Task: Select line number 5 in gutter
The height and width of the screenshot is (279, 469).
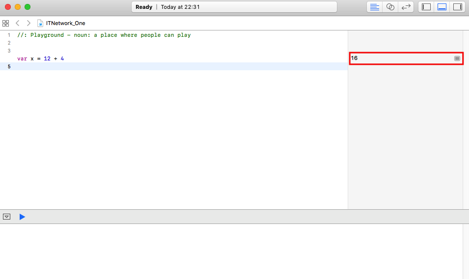Action: point(9,66)
